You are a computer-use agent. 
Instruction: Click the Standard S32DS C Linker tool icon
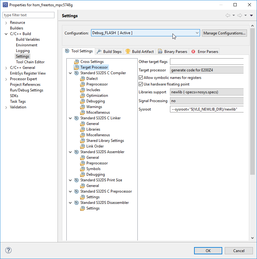tap(77, 118)
